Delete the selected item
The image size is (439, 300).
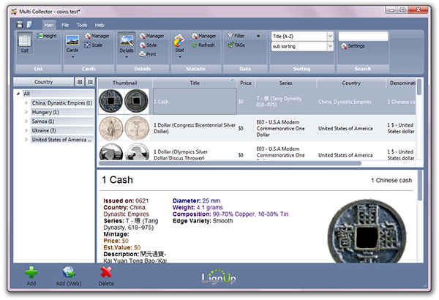[x=106, y=276]
